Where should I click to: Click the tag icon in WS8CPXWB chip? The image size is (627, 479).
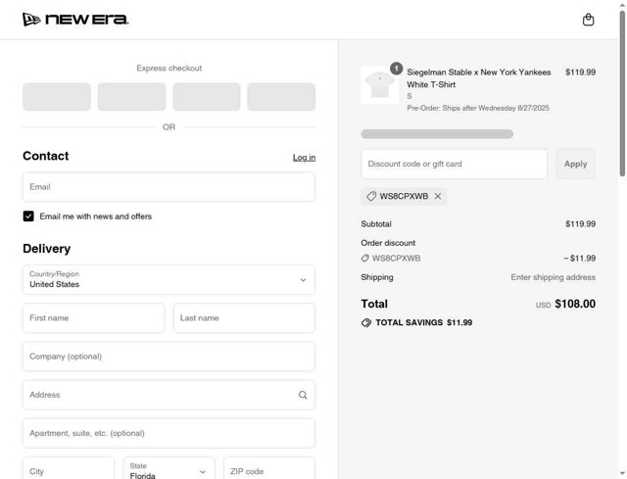371,196
